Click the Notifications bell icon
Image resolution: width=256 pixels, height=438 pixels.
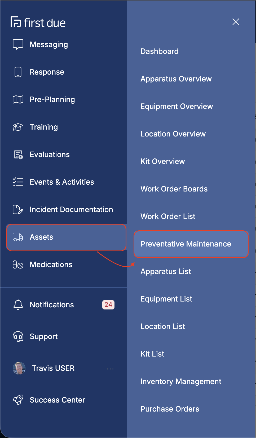coord(18,305)
